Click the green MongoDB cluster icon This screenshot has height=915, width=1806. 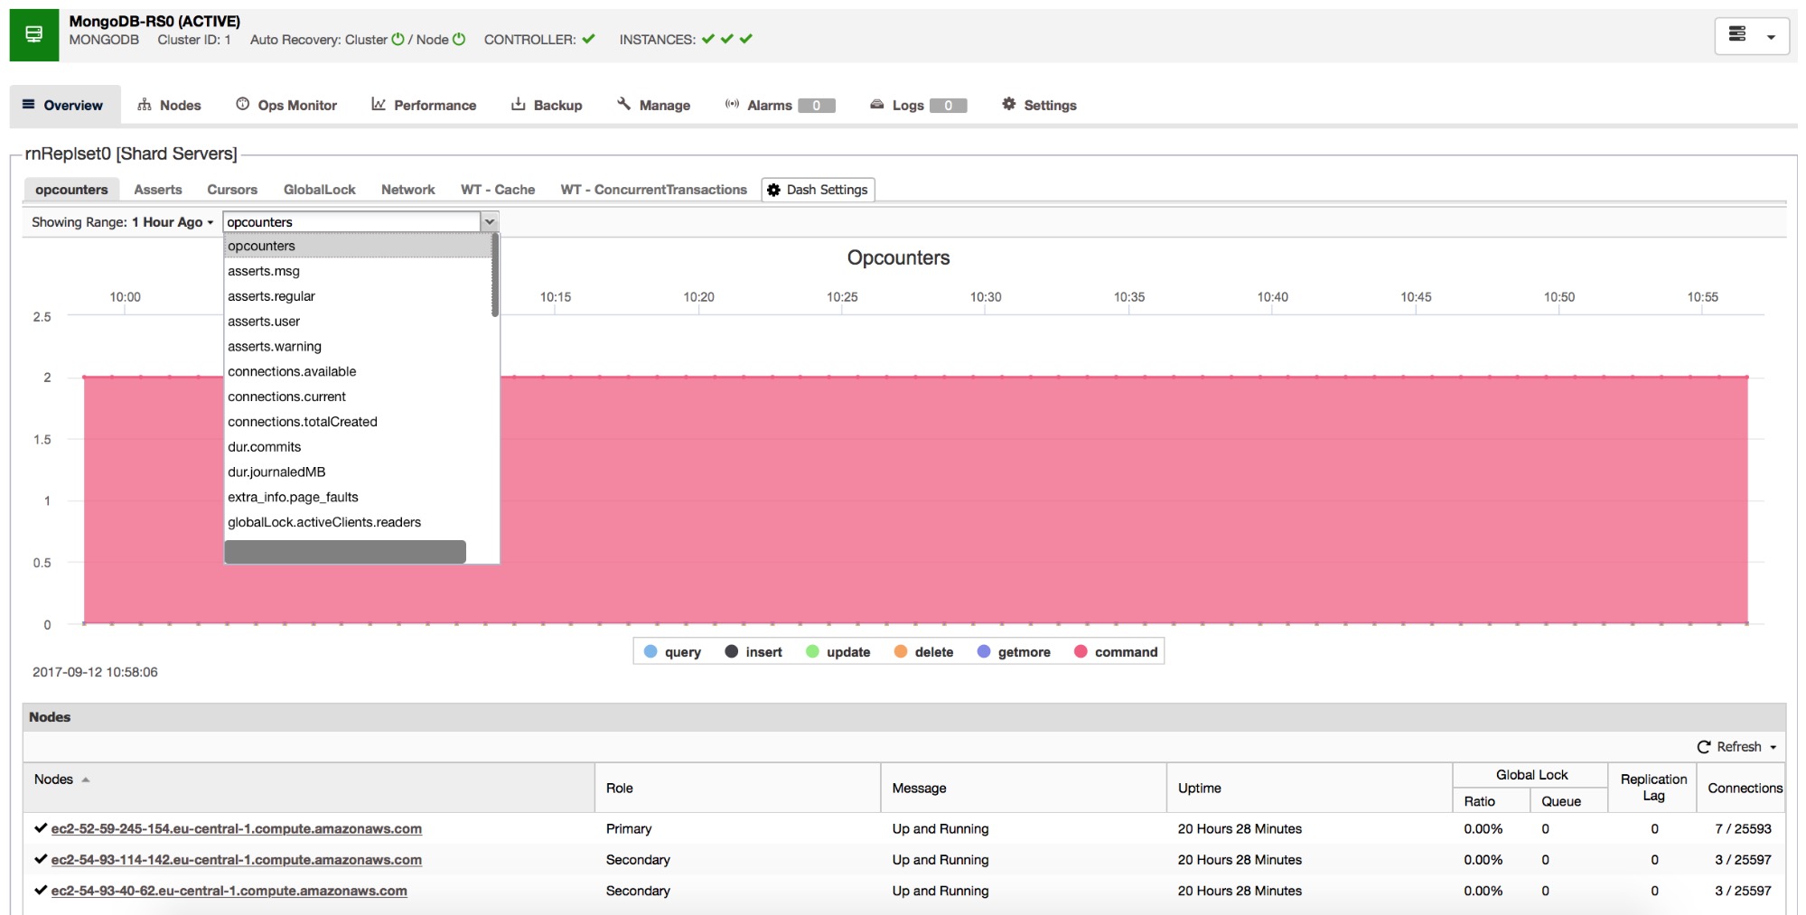click(34, 35)
